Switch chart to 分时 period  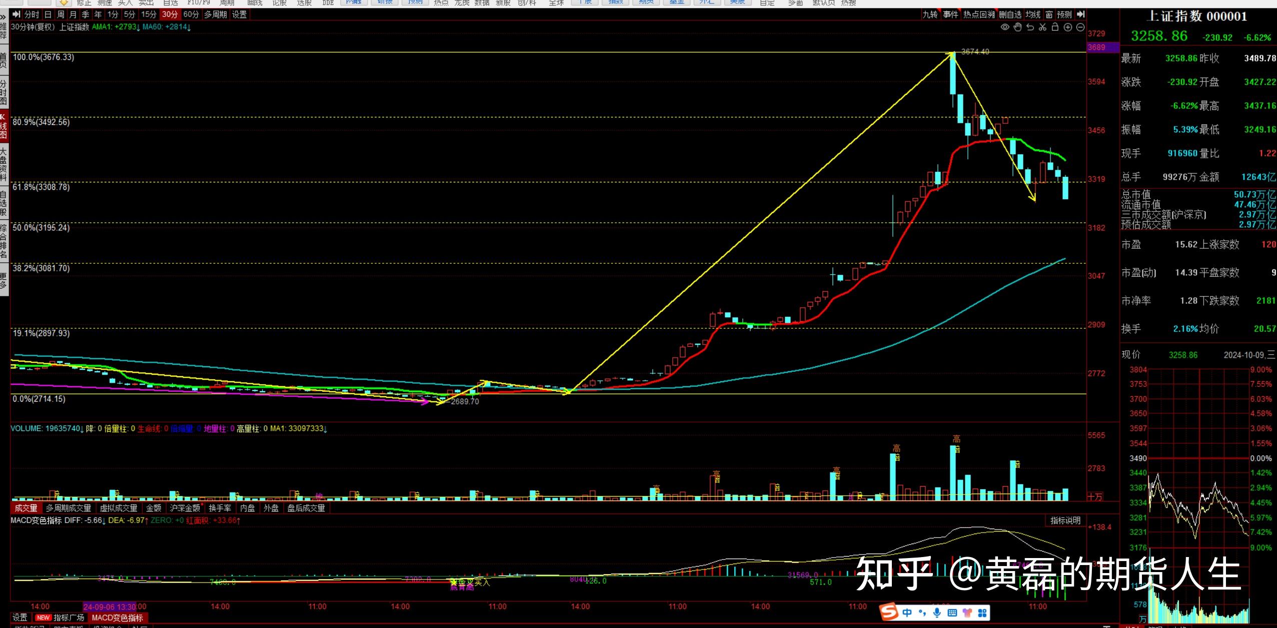coord(32,14)
